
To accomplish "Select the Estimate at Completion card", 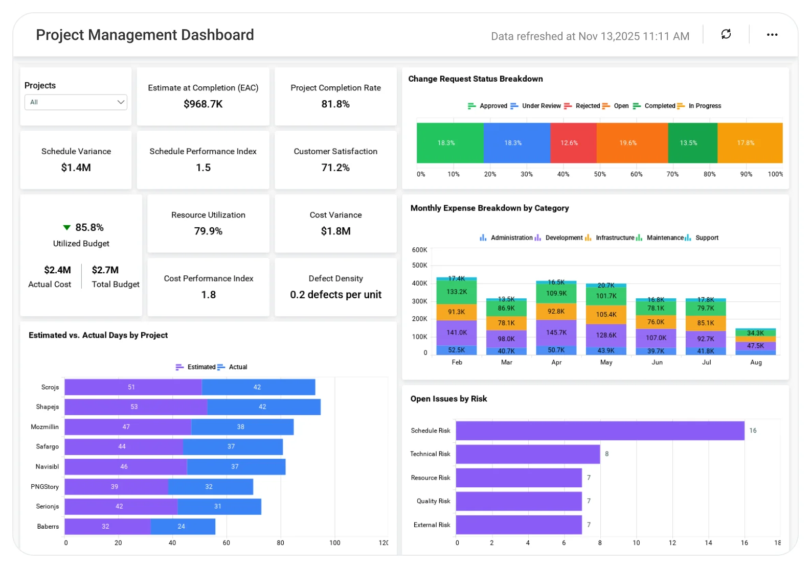I will (x=203, y=97).
